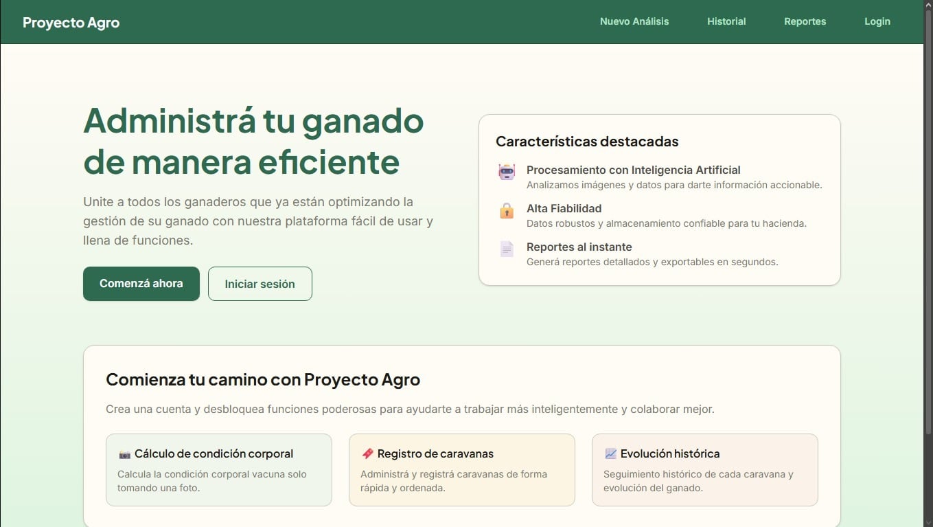Open Nuevo Análisis in the navigation bar
Viewport: 933px width, 527px height.
click(634, 21)
